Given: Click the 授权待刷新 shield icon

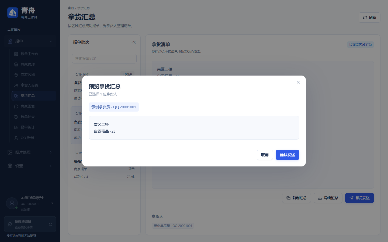Looking at the screenshot, I should point(10,224).
